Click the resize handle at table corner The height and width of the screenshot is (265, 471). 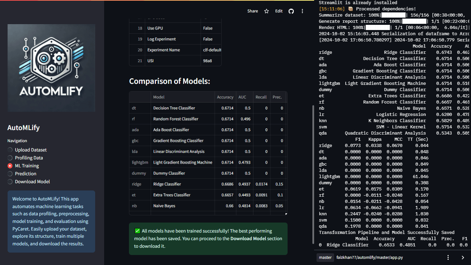(286, 214)
